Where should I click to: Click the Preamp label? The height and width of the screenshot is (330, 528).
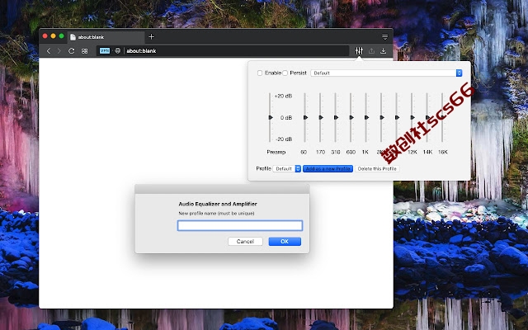click(276, 152)
